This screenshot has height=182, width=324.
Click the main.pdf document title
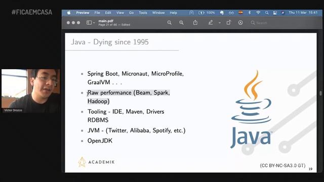click(106, 21)
